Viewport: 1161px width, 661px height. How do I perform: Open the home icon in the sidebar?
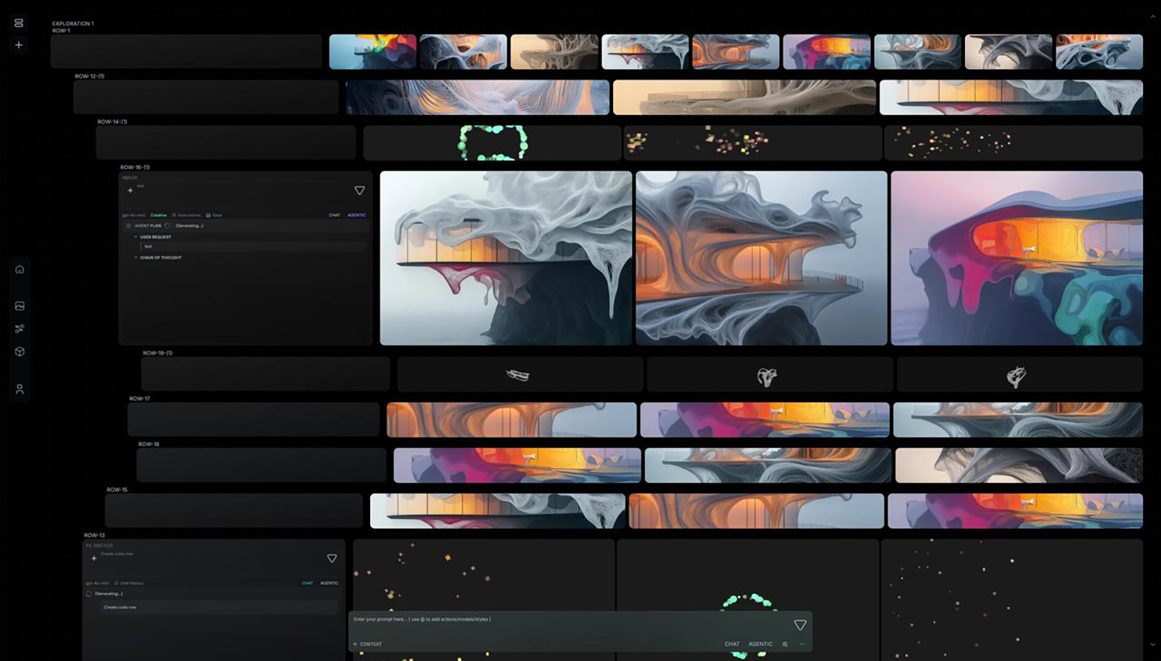click(20, 270)
